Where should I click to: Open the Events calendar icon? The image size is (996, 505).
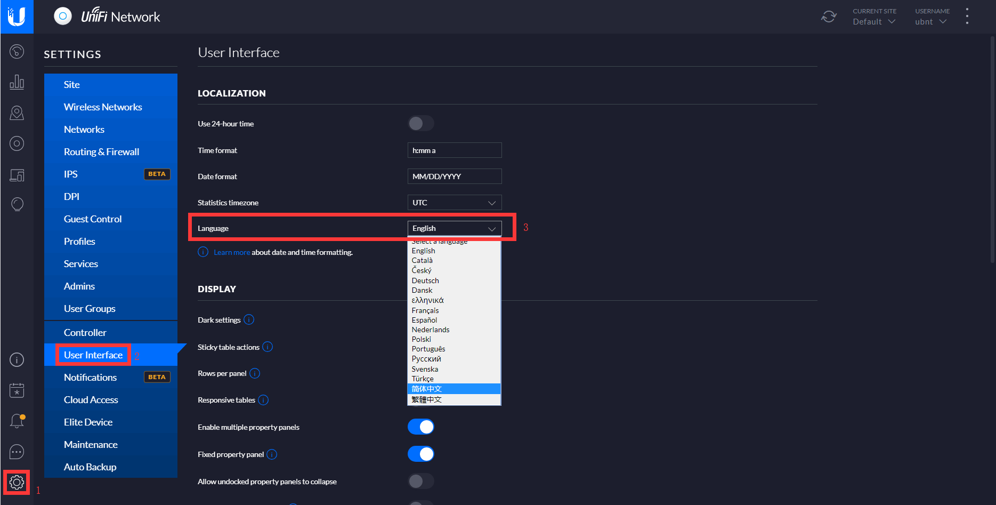tap(17, 390)
